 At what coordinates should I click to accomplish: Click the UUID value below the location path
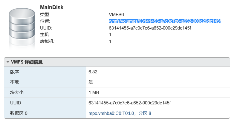150,28
